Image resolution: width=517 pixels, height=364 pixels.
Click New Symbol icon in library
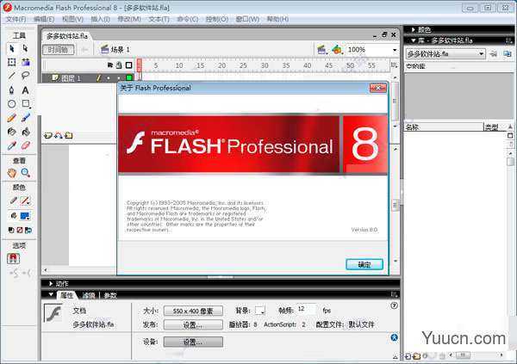coord(408,356)
